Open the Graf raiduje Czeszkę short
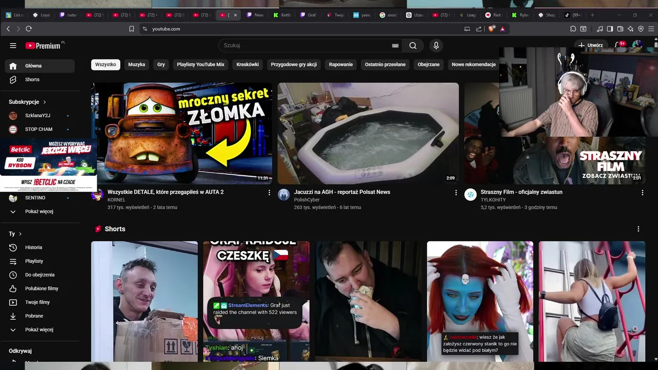 coord(256,301)
